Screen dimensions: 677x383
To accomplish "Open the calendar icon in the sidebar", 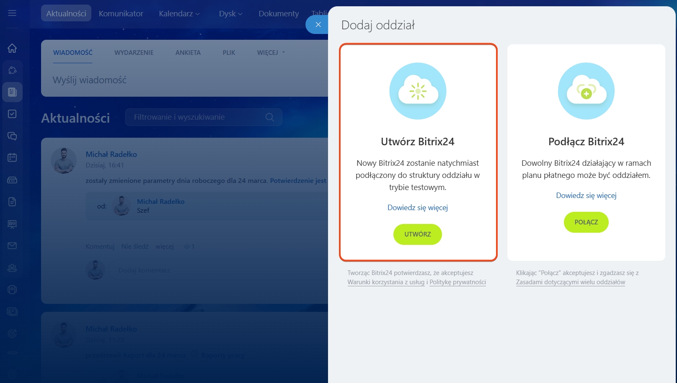I will [12, 158].
